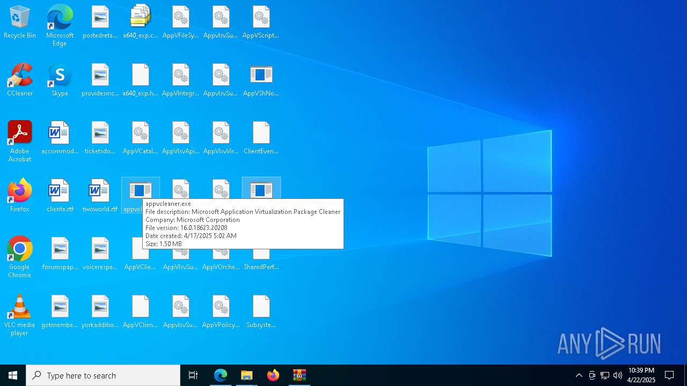This screenshot has height=386, width=687.
Task: Select the accommod... Word document
Action: tap(60, 138)
